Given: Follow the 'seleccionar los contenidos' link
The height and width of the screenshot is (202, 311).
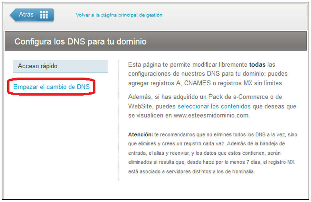Looking at the screenshot, I should pyautogui.click(x=214, y=106).
